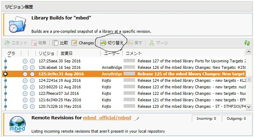254x137 pixels.
Task: Select first radio button in revision 125 row
Action: click(25, 74)
